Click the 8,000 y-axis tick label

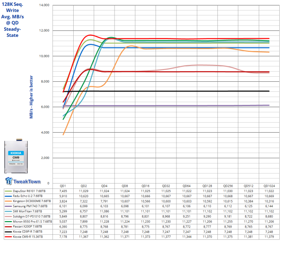45,81
